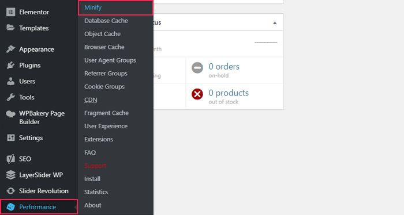The width and height of the screenshot is (404, 215).
Task: Open Statistics submenu item
Action: point(96,192)
